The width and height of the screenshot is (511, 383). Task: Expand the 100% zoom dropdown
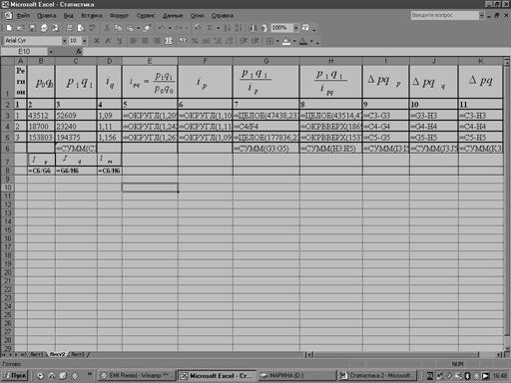tap(295, 28)
